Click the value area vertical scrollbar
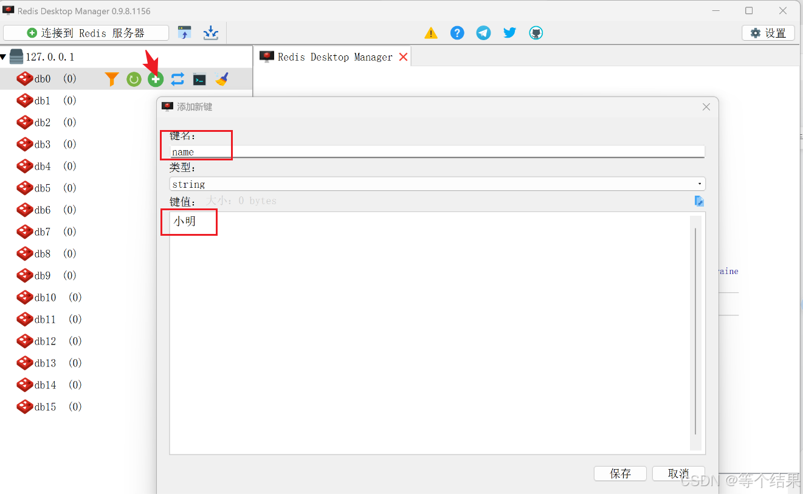803x494 pixels. pos(696,332)
